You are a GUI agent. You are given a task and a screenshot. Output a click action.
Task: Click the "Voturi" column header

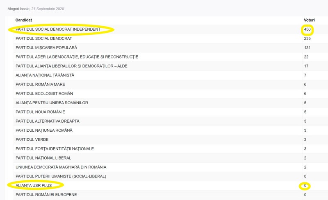[x=309, y=20]
